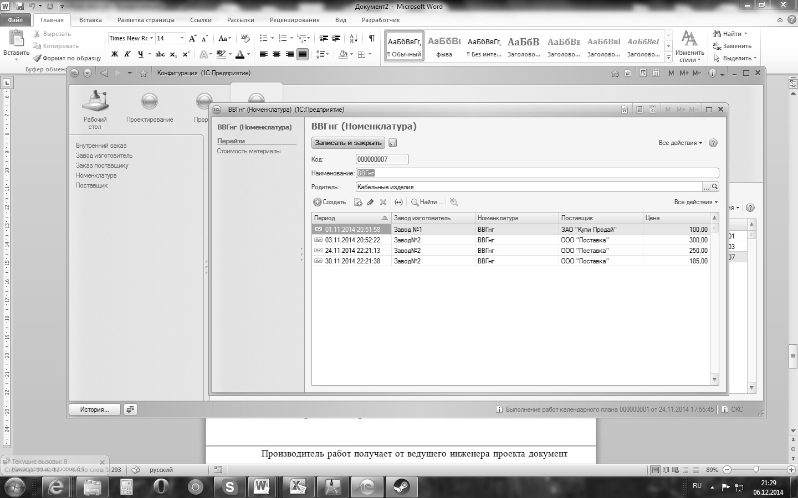Click the Код field with 000000007
This screenshot has width=798, height=498.
[382, 159]
